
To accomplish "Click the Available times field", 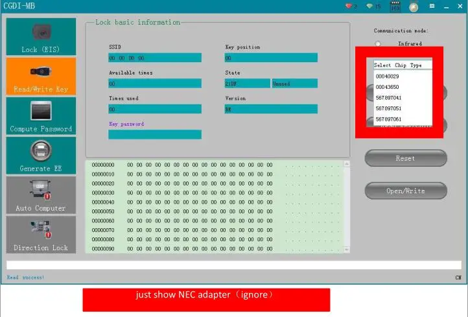I will click(x=155, y=84).
